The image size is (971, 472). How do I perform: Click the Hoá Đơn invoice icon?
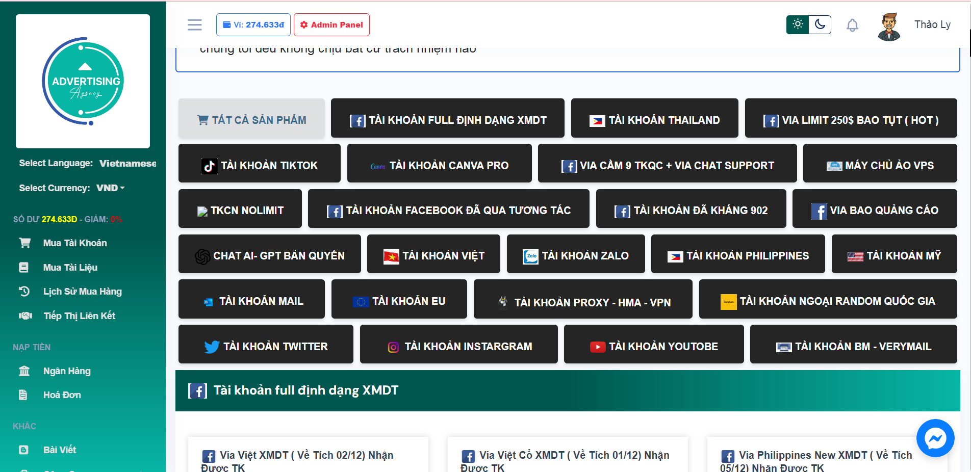coord(23,395)
